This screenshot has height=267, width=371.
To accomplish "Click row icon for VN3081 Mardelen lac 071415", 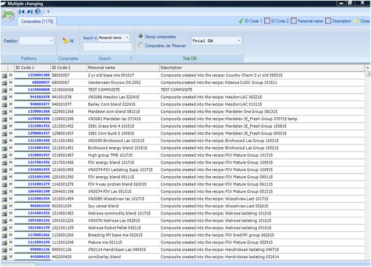I will click(x=4, y=119).
